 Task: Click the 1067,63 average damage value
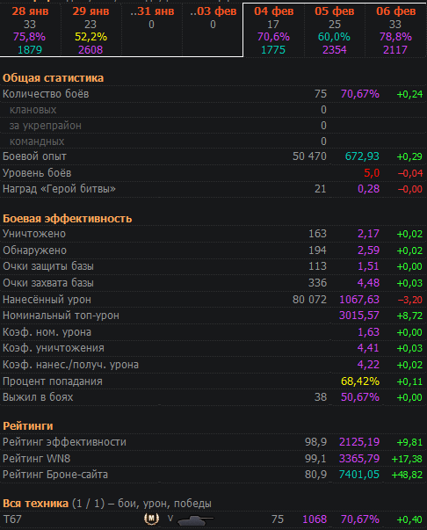[x=359, y=300]
